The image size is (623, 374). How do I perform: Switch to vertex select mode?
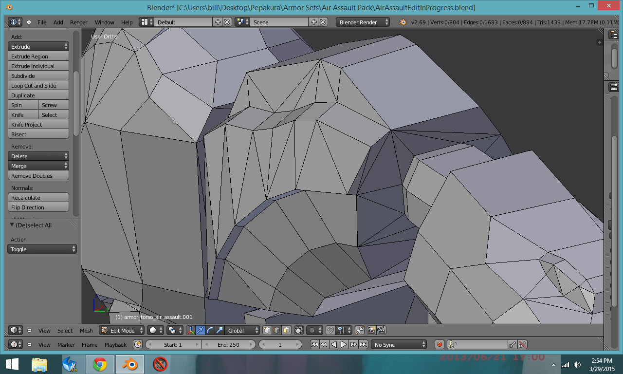[x=267, y=330]
